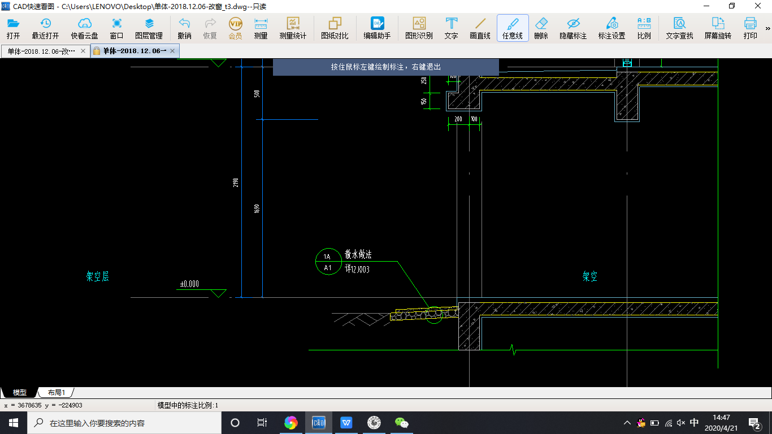Image resolution: width=772 pixels, height=434 pixels.
Task: Open 图层管理 layer management
Action: pos(149,28)
